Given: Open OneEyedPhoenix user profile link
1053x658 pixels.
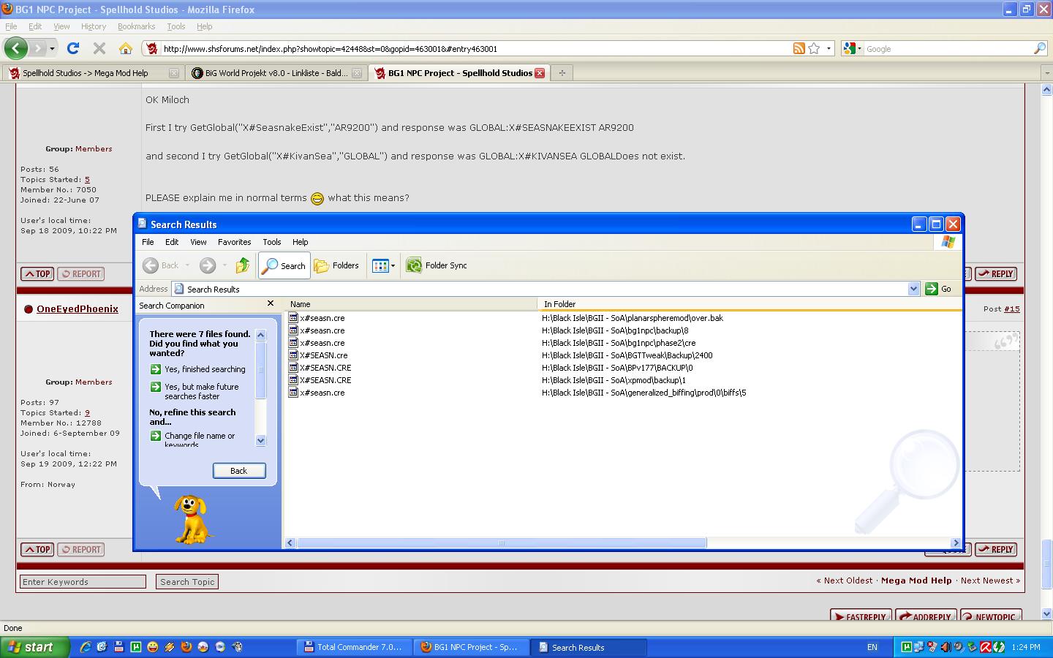Looking at the screenshot, I should pos(78,309).
